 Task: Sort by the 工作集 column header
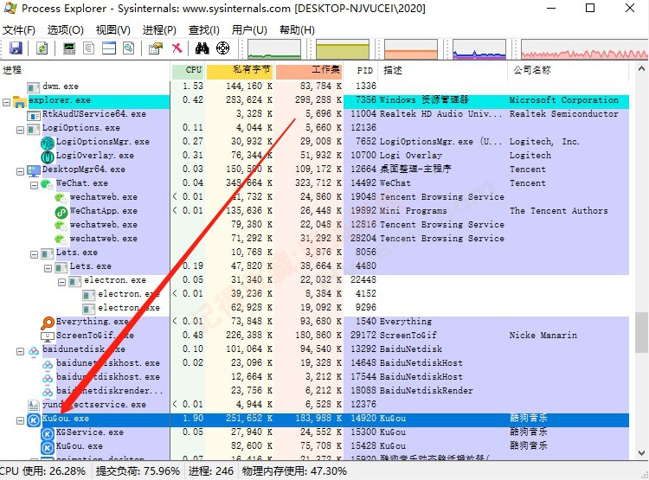(309, 71)
